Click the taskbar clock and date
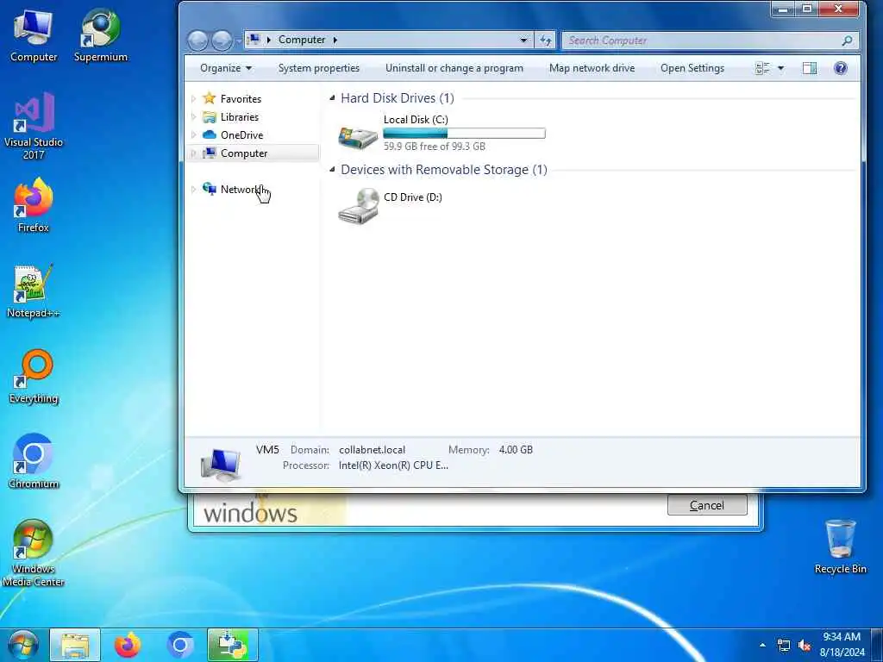Screen dimensions: 883x662 pyautogui.click(x=842, y=645)
